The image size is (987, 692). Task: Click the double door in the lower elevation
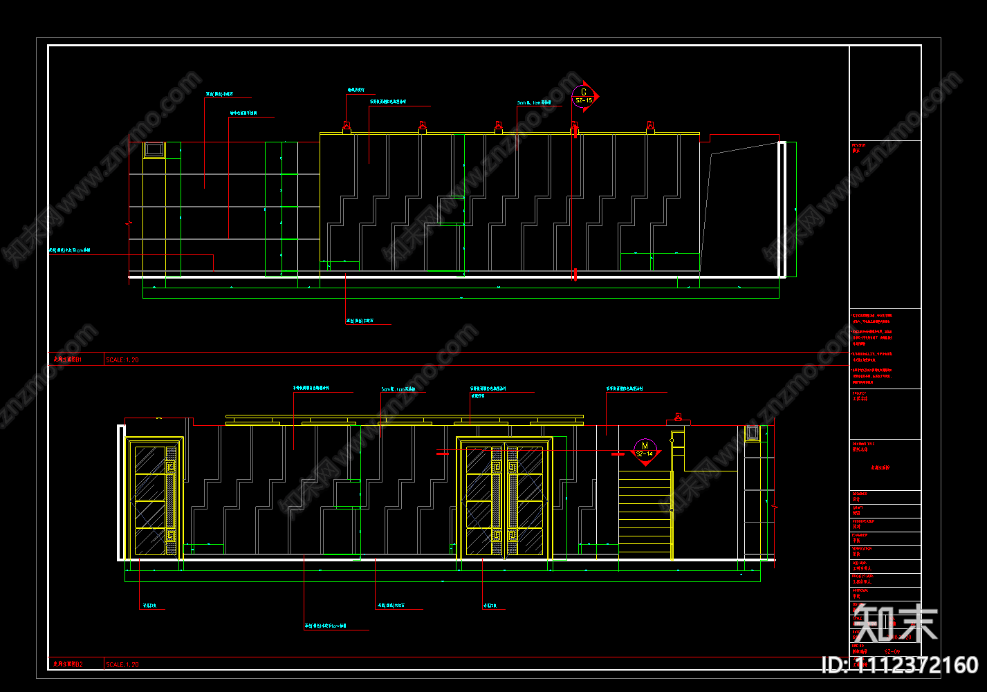[504, 498]
